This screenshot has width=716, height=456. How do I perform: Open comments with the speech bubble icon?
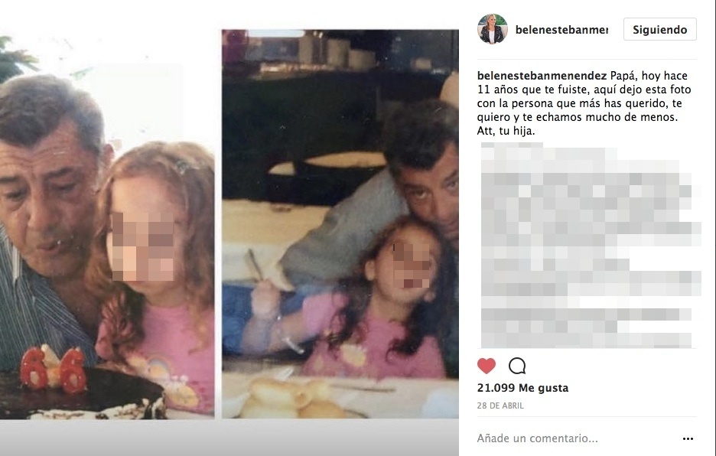pyautogui.click(x=517, y=366)
